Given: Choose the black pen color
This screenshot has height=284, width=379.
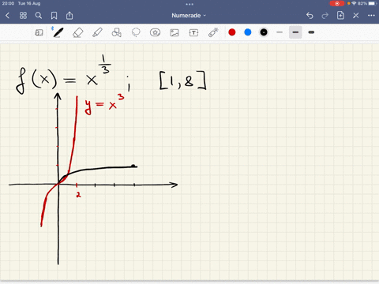Looking at the screenshot, I should [264, 32].
